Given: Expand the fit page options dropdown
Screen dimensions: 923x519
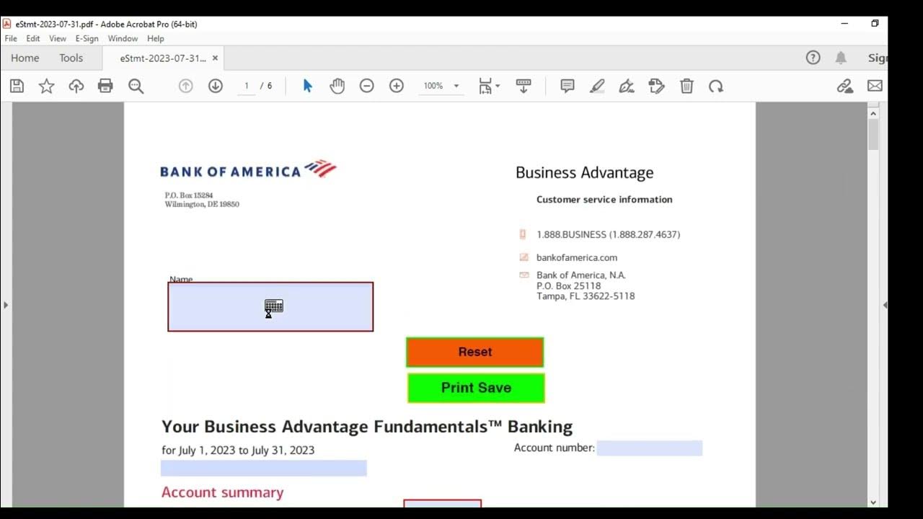Looking at the screenshot, I should coord(498,86).
